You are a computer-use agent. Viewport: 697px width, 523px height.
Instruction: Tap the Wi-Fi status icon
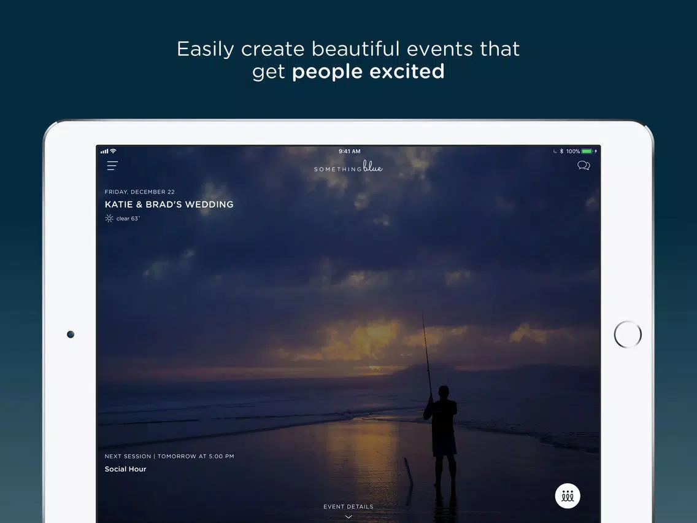point(114,151)
